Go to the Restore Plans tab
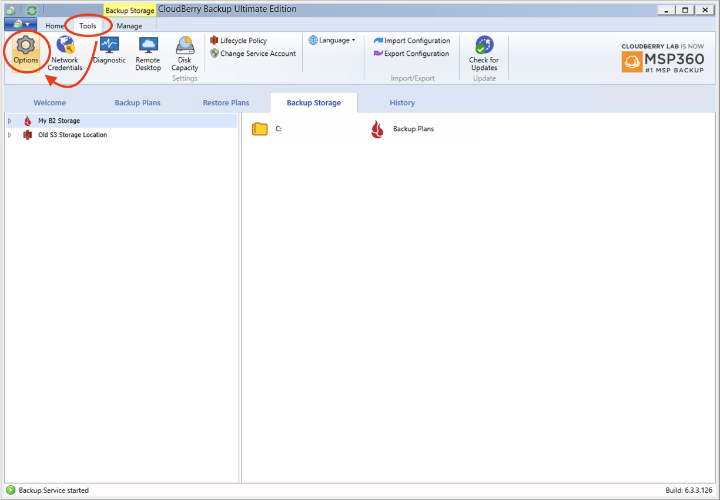Viewport: 720px width, 500px height. [226, 102]
